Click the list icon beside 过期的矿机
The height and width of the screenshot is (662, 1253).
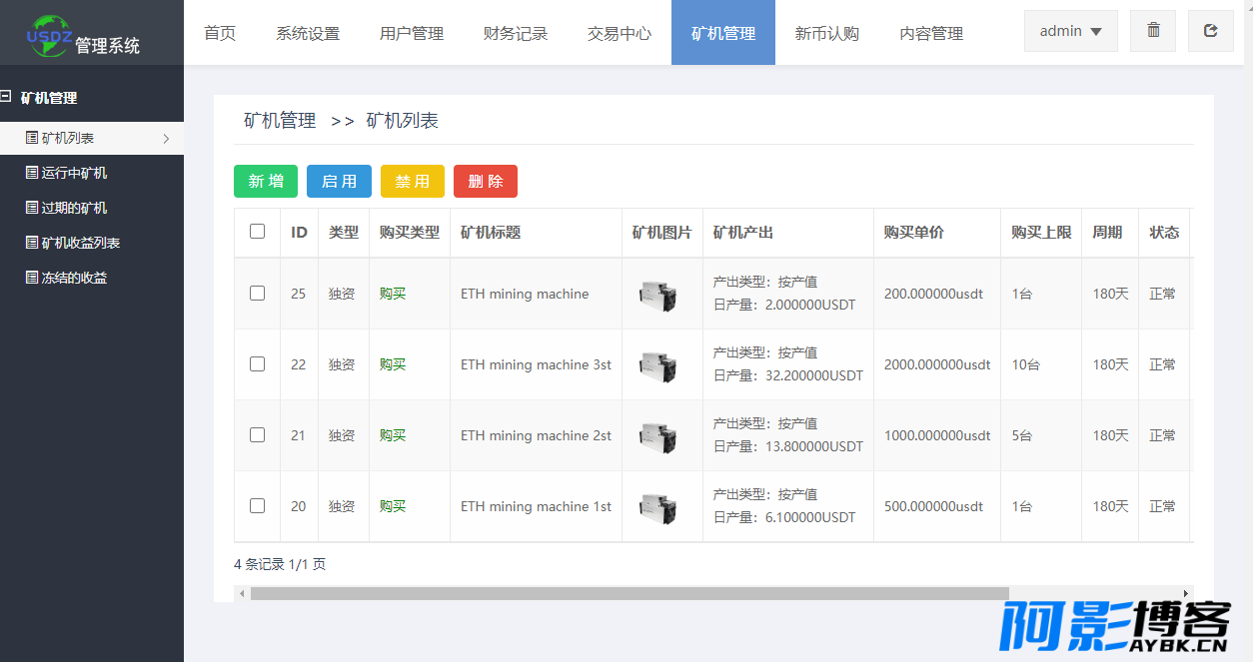click(x=32, y=208)
